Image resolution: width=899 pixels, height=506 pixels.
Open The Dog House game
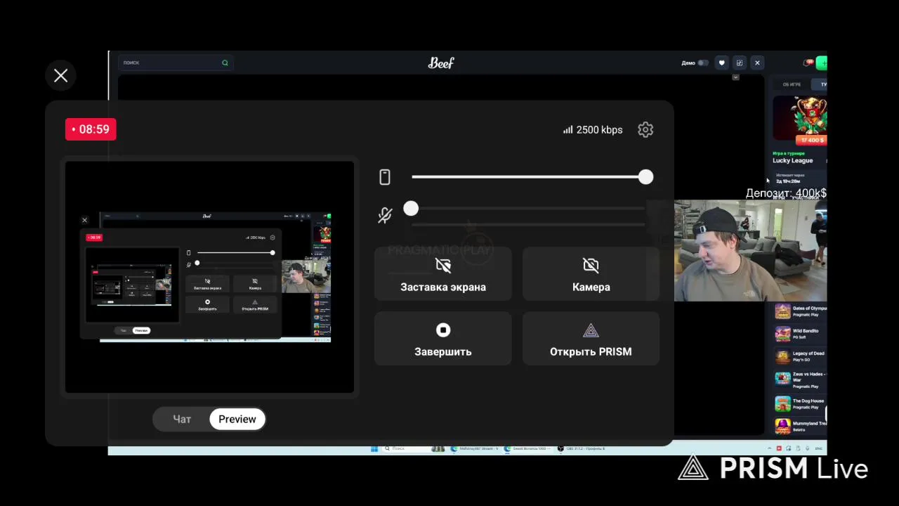tap(801, 404)
